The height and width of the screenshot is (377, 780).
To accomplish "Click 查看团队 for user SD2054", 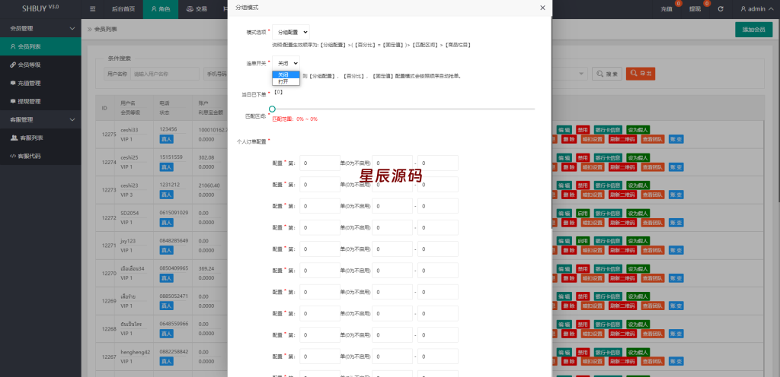I will click(652, 223).
